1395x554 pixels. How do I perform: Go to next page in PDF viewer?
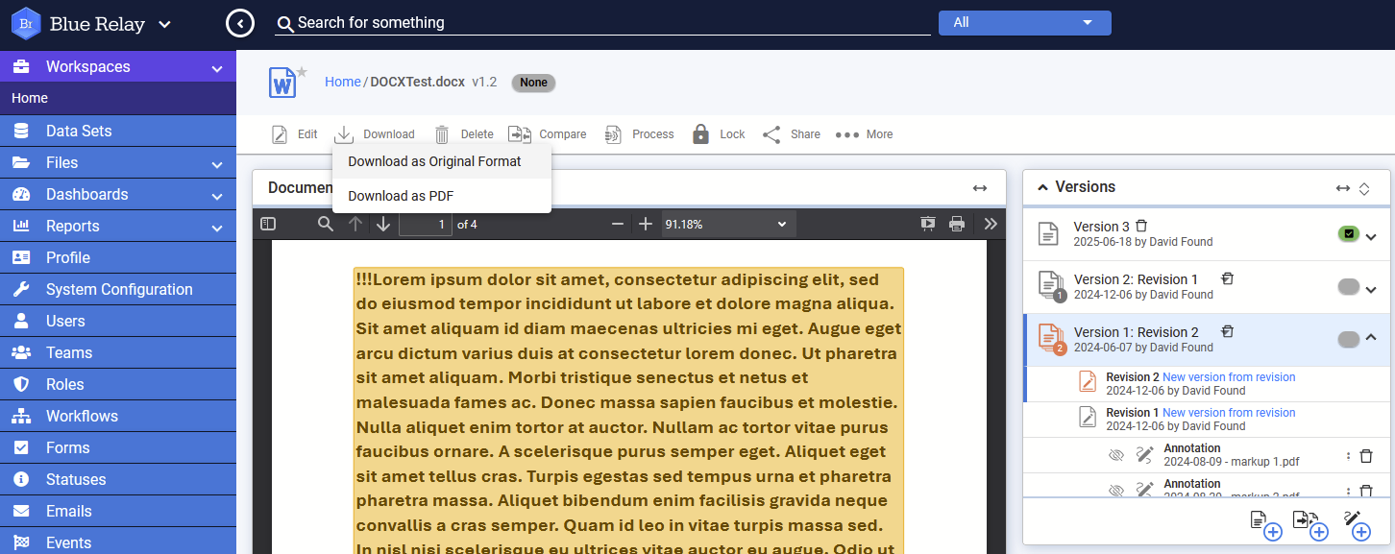pos(383,224)
